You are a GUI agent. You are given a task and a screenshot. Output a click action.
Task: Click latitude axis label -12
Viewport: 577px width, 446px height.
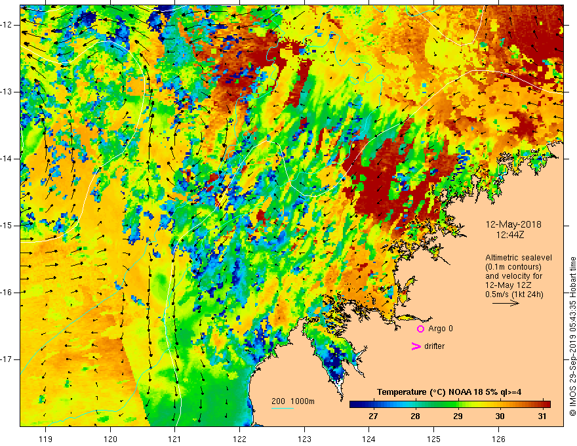tap(7, 25)
